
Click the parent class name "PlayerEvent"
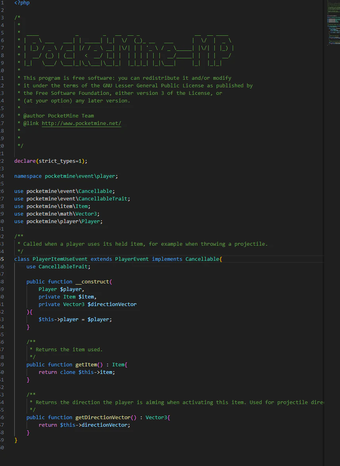[x=132, y=259]
